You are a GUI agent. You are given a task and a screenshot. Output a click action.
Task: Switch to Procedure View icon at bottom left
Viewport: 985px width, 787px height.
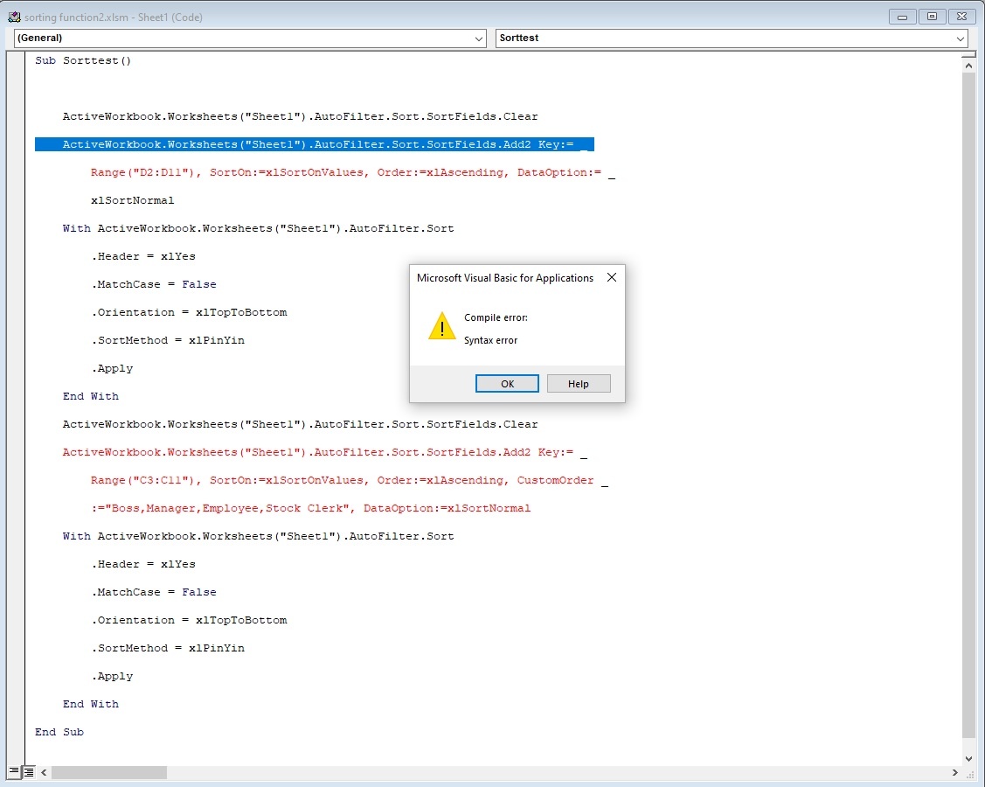[14, 771]
